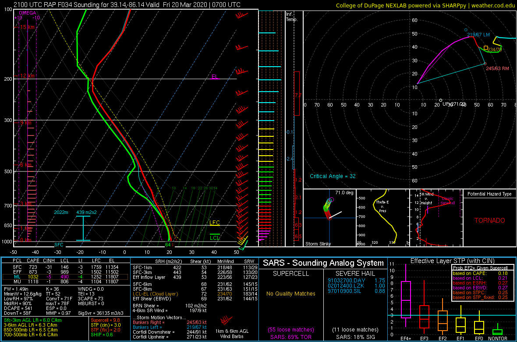Click the Storm Slinky label
Viewport: 517px width, 342px height.
click(318, 244)
